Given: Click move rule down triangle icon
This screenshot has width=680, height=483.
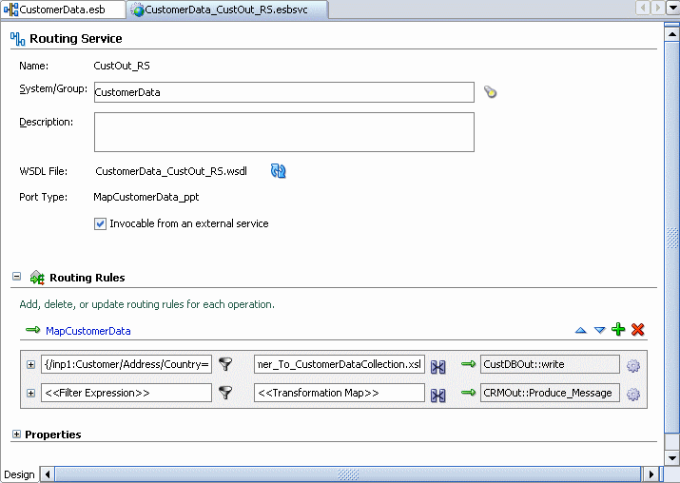Looking at the screenshot, I should pyautogui.click(x=600, y=330).
